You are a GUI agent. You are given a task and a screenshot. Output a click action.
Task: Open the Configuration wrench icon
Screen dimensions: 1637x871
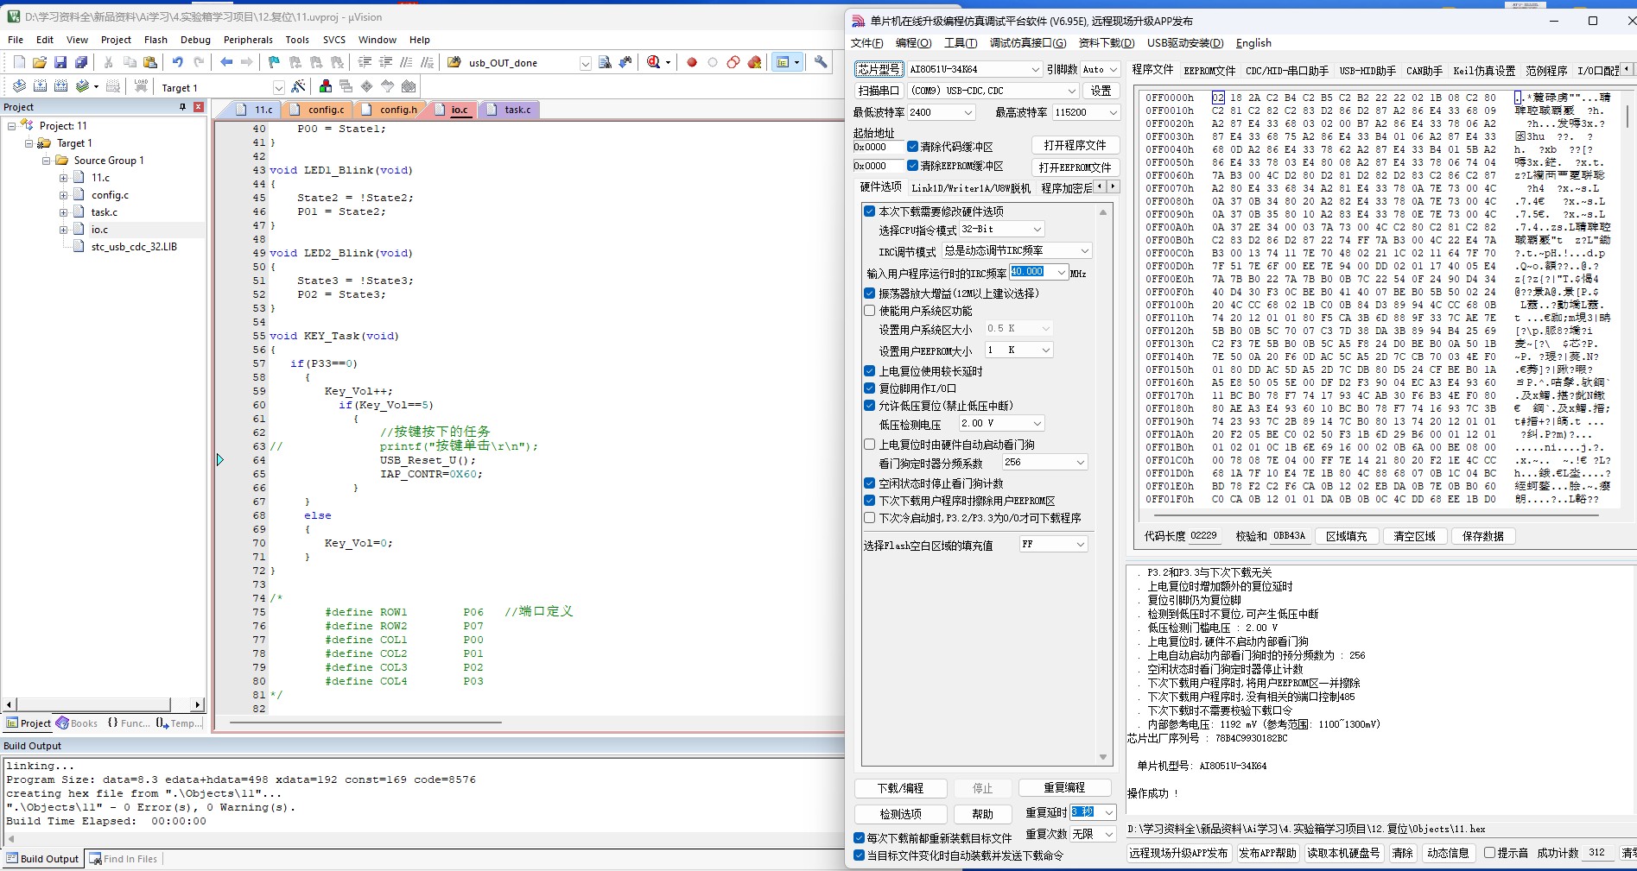tap(821, 62)
